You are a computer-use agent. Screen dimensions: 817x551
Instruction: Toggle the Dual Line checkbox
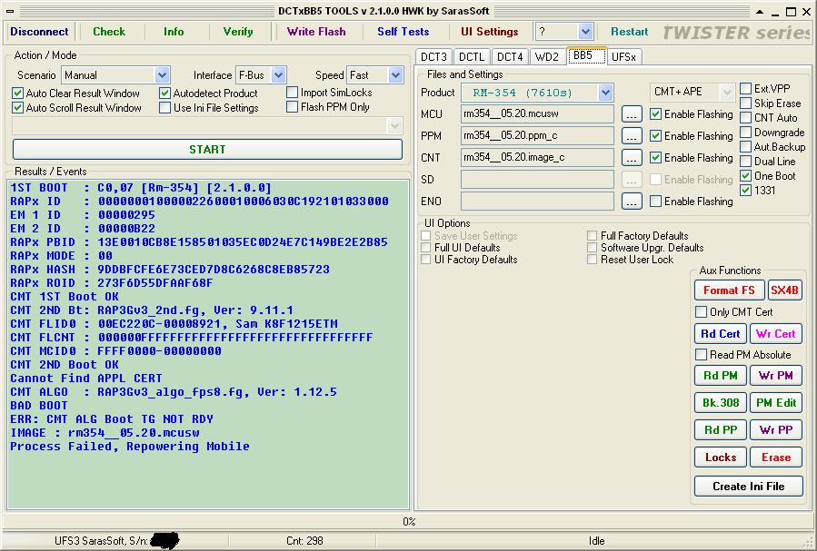(x=746, y=162)
